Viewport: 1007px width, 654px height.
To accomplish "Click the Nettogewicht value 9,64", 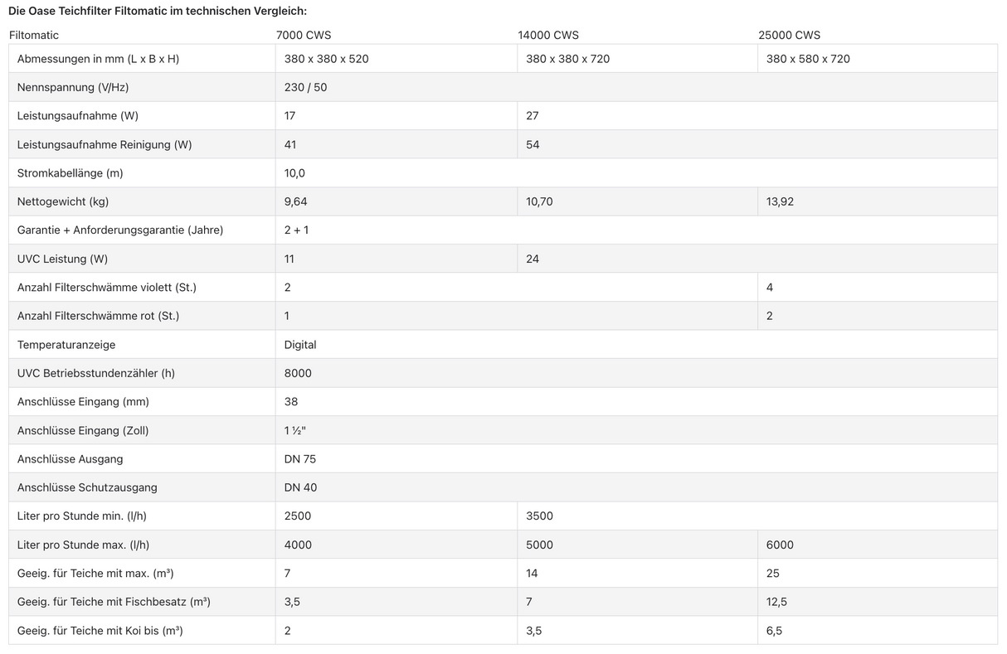I will [296, 201].
